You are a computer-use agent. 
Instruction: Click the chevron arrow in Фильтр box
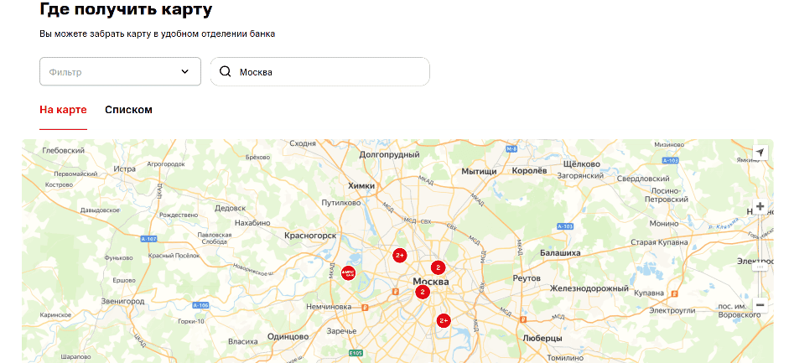184,72
